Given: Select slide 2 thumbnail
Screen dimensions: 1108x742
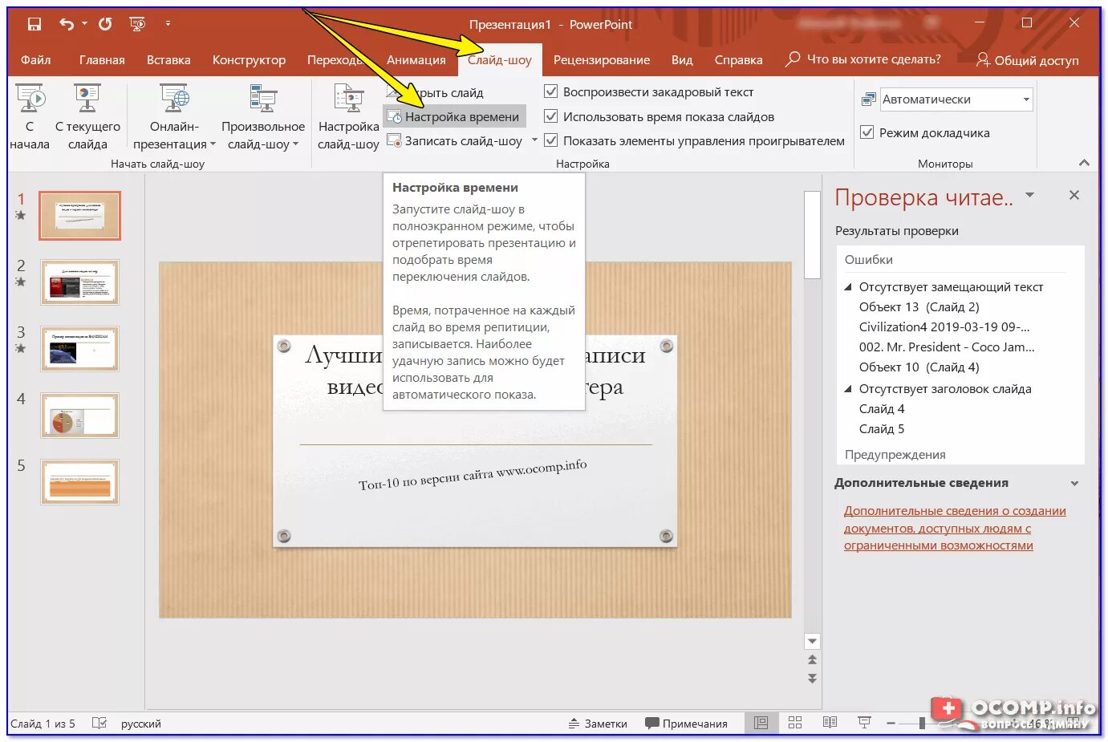Looking at the screenshot, I should (x=80, y=282).
